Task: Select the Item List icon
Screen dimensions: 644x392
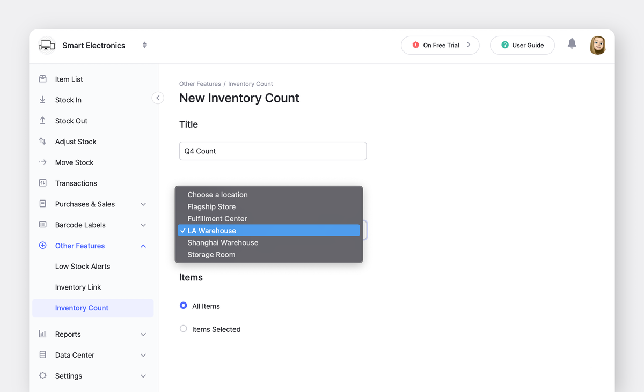Action: pyautogui.click(x=43, y=79)
